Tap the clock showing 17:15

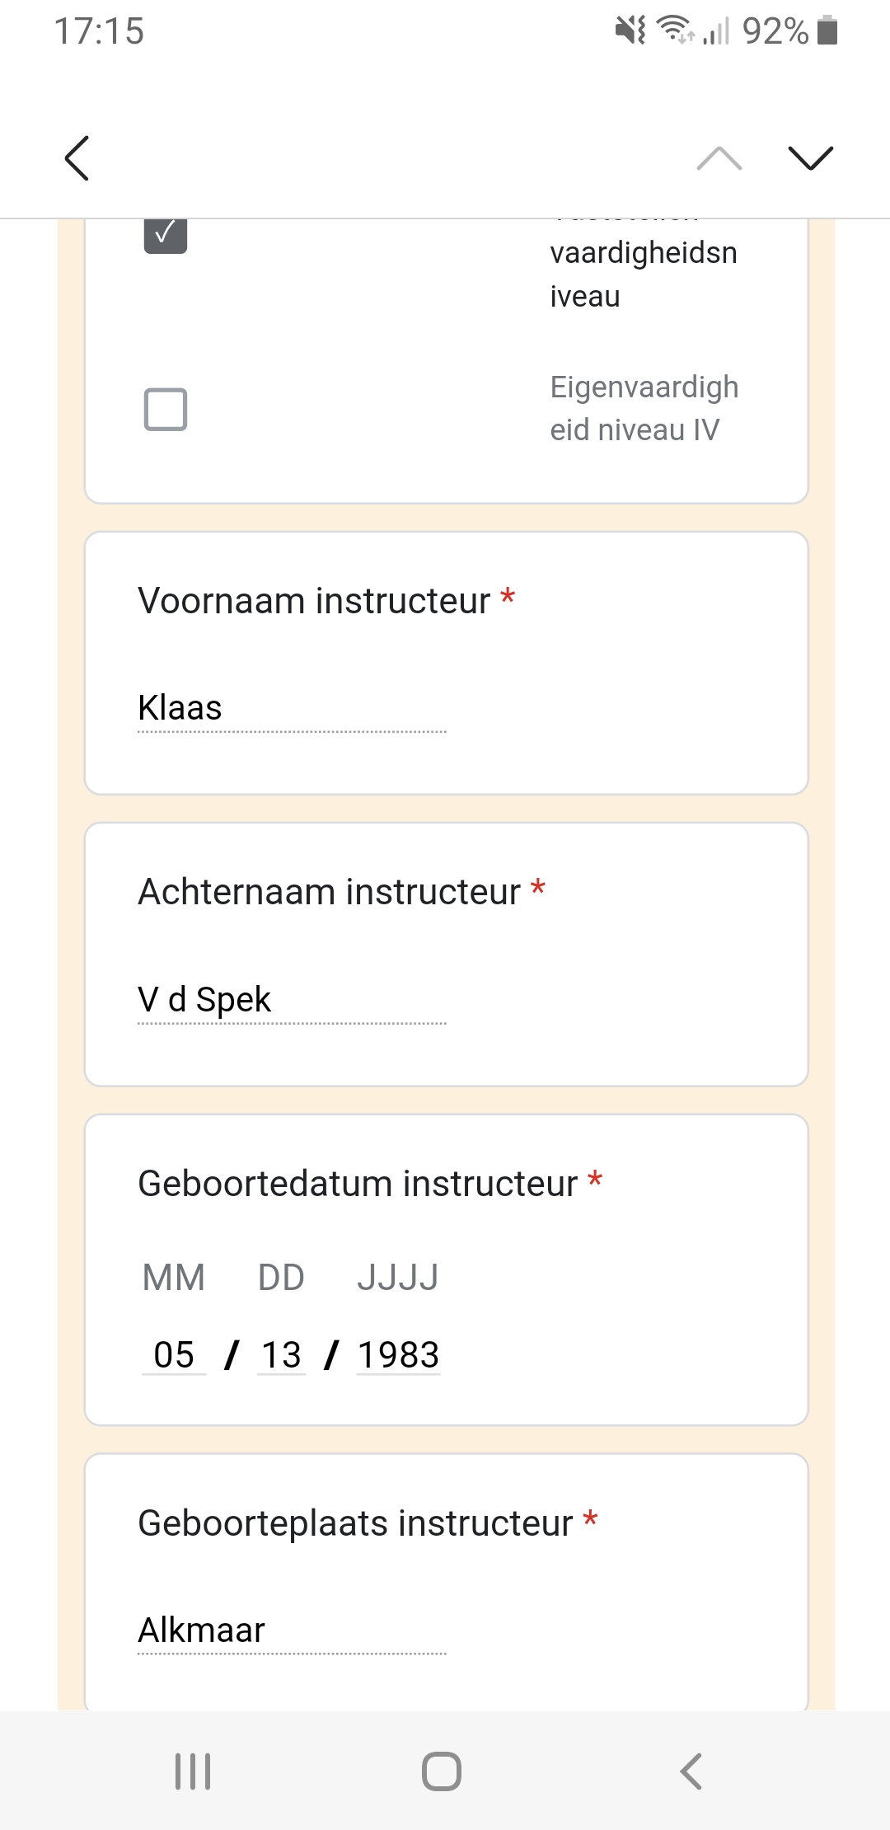99,31
